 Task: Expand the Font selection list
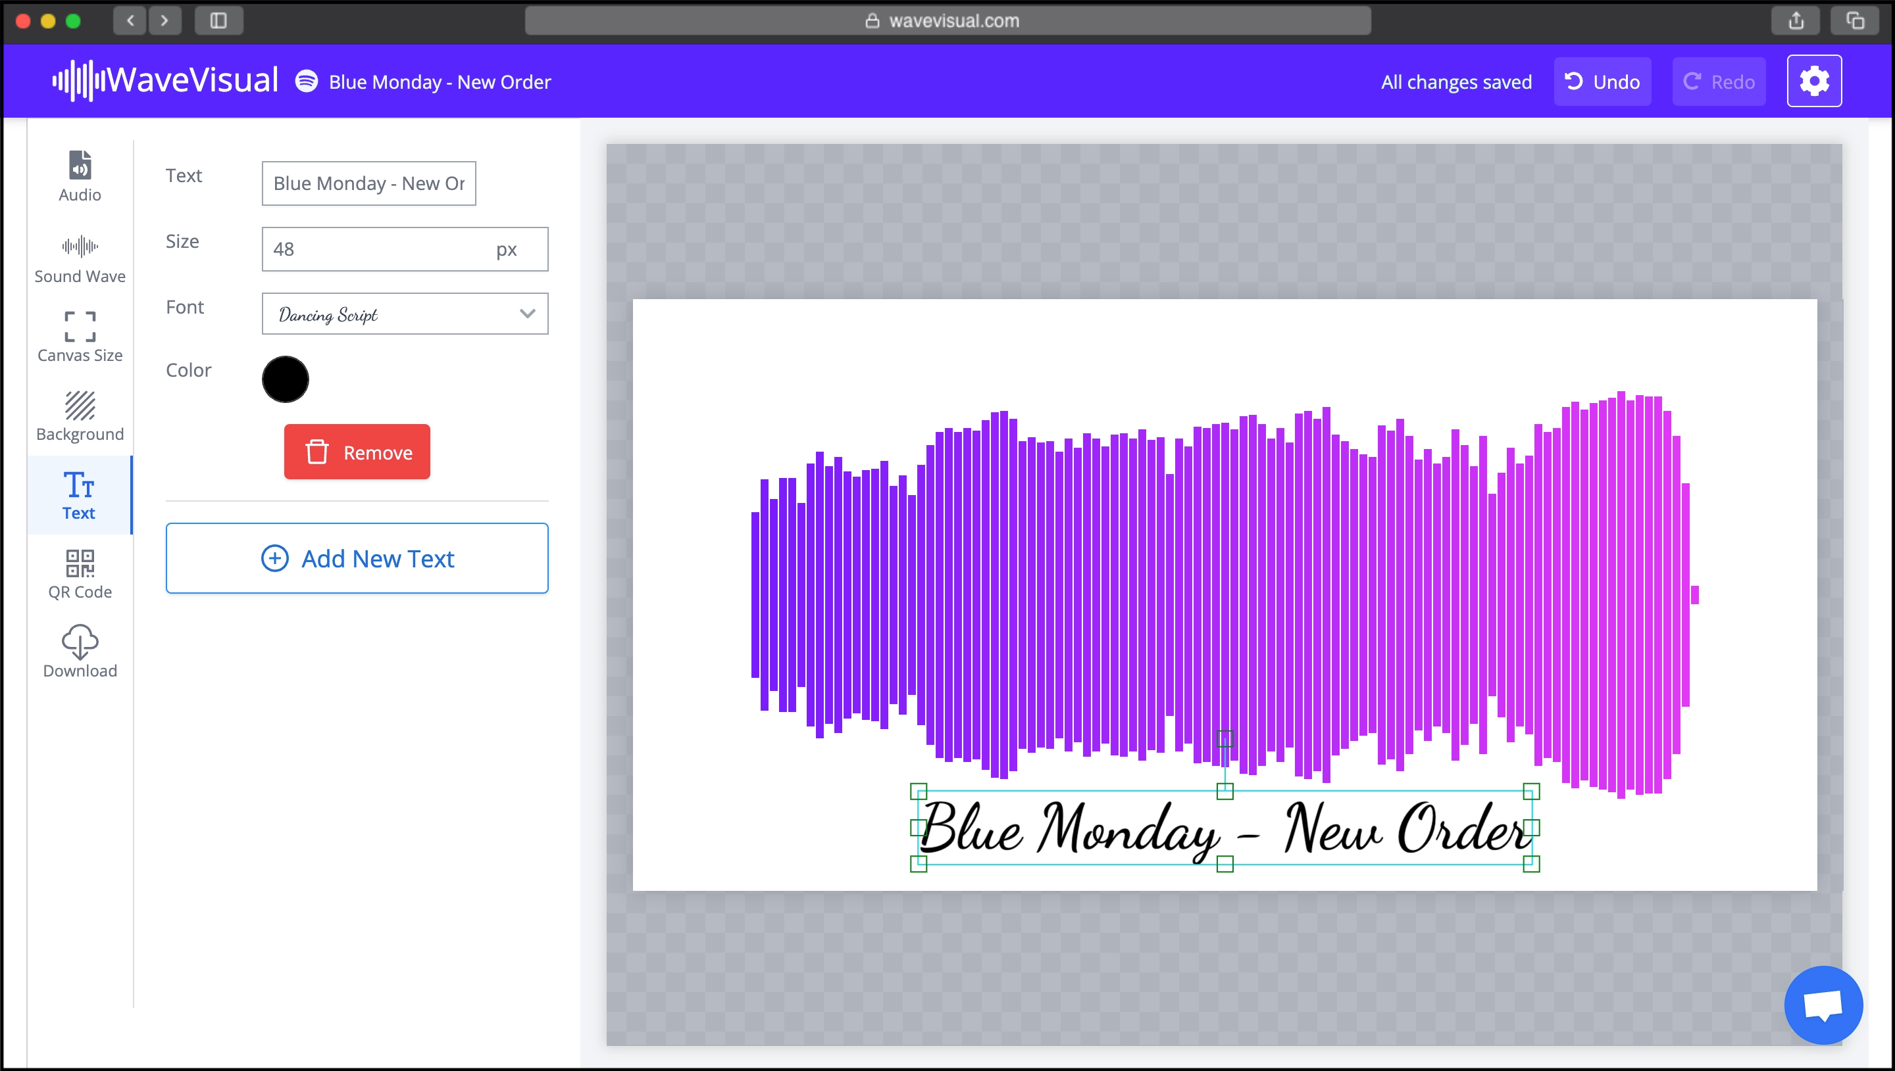pyautogui.click(x=526, y=314)
